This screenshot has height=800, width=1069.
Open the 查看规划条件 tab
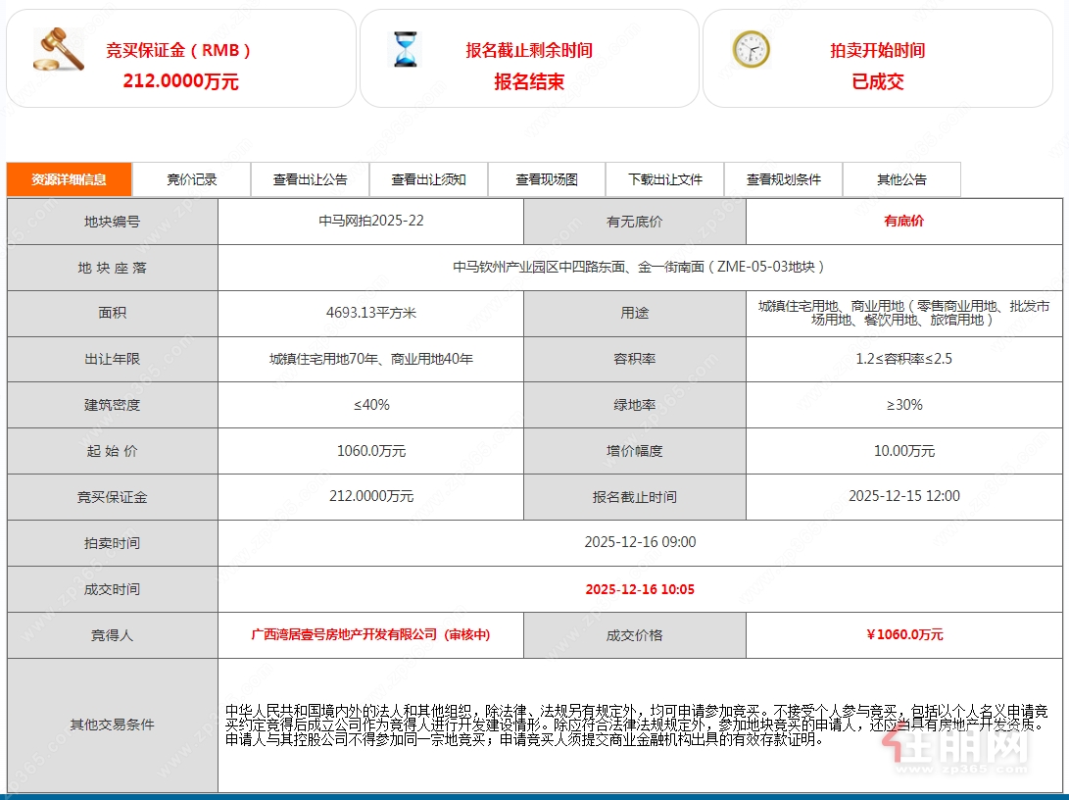click(x=783, y=179)
